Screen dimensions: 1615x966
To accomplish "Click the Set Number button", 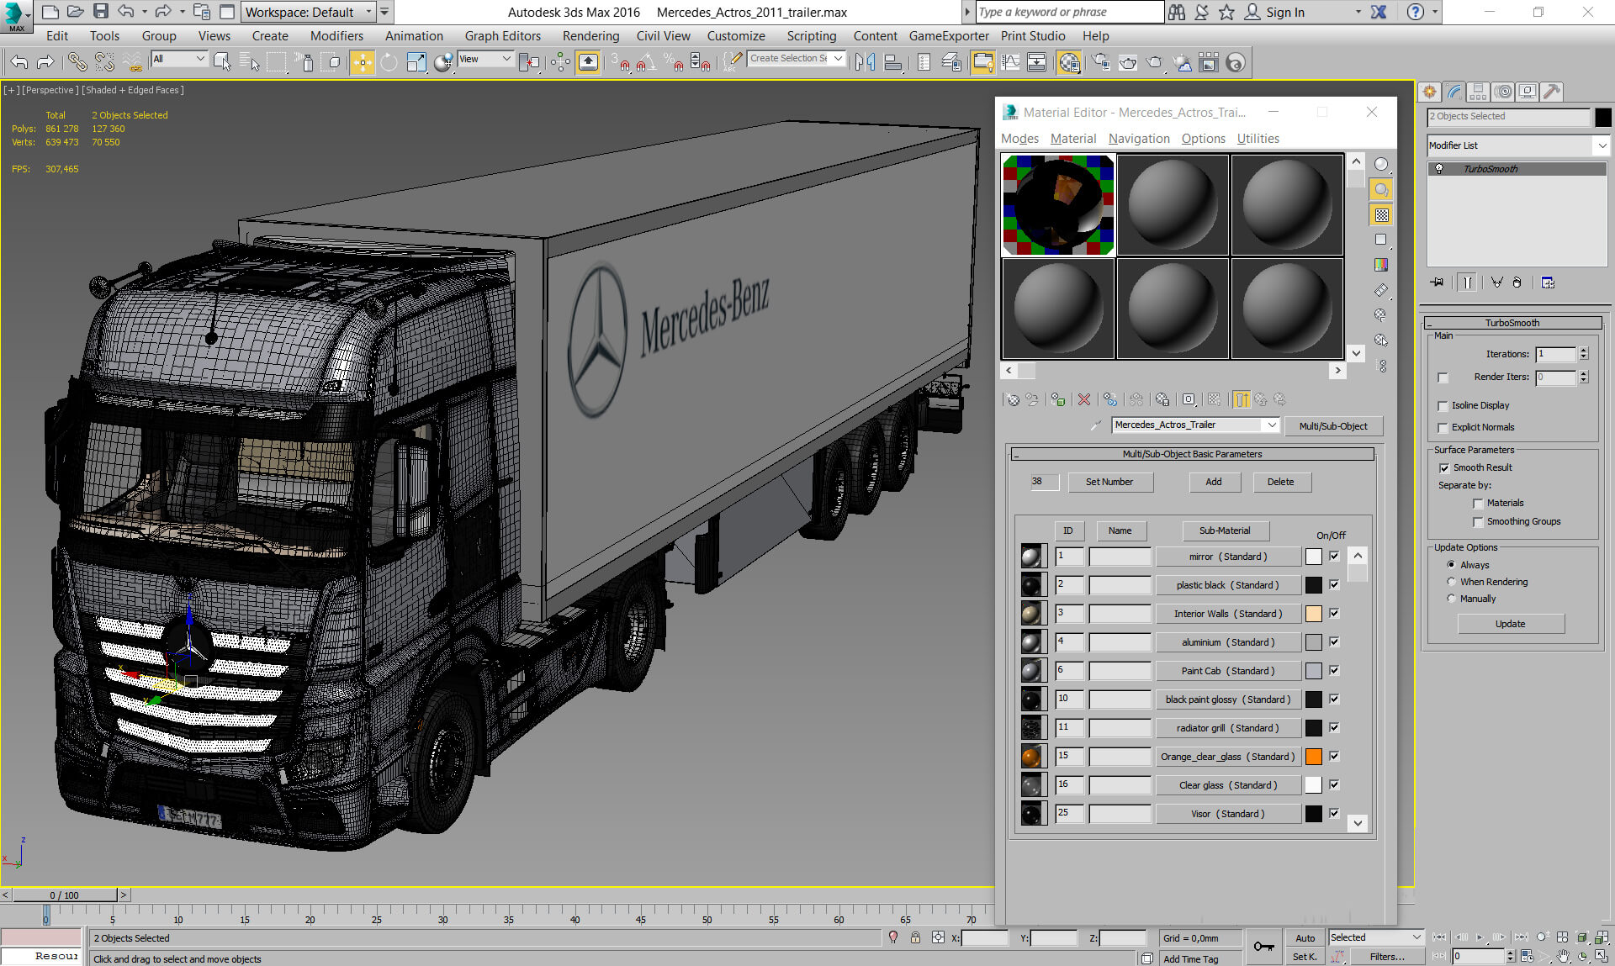I will click(1109, 482).
